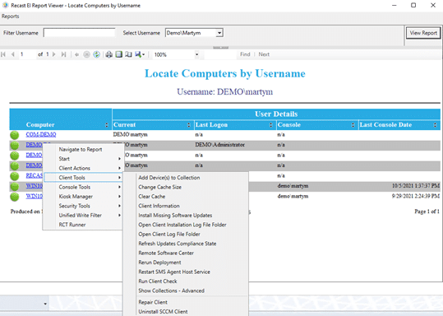The image size is (443, 316).
Task: Expand Unified Write Filter submenu
Action: coord(82,216)
